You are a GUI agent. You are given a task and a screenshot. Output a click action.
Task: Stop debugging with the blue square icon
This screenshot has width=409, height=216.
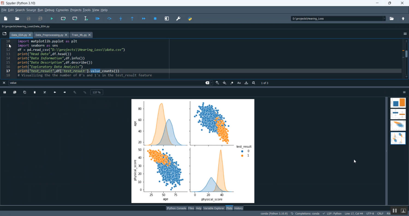155,19
